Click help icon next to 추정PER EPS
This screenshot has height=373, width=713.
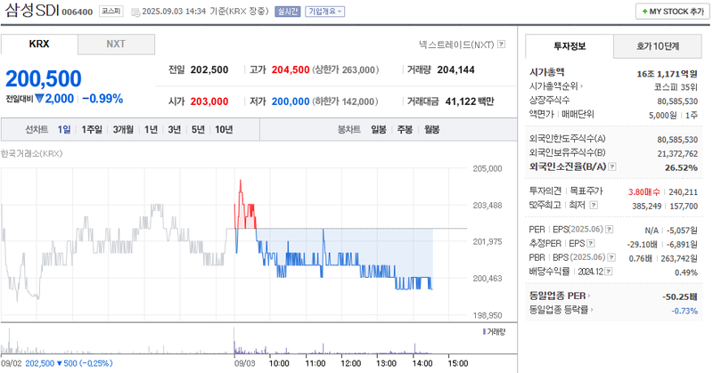591,244
